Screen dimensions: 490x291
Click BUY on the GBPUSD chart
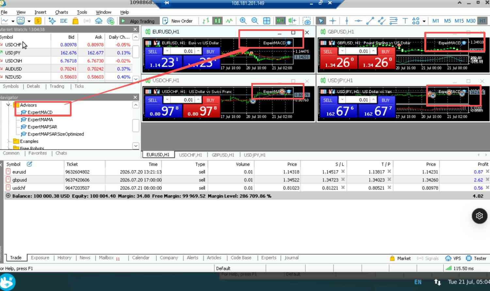[385, 52]
